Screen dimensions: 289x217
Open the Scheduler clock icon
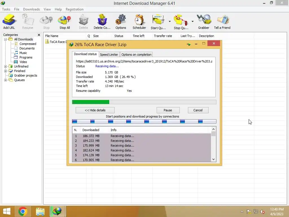point(139,21)
